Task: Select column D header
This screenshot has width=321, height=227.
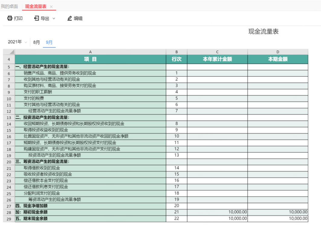Action: click(x=277, y=52)
